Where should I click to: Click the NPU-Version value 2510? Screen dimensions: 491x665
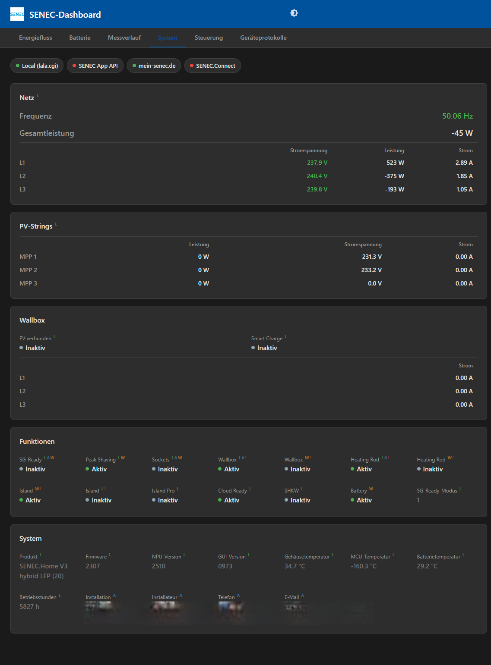pyautogui.click(x=158, y=566)
